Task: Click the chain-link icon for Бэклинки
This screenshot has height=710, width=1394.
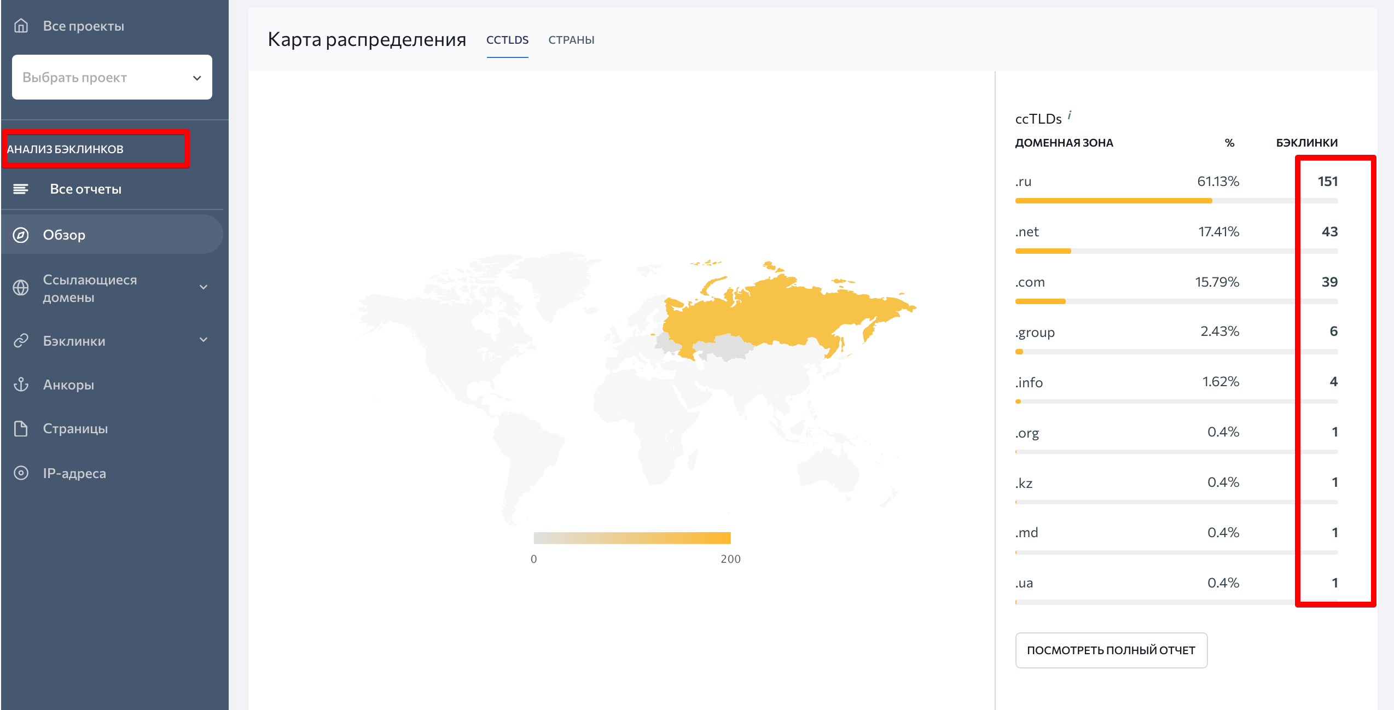Action: point(21,341)
